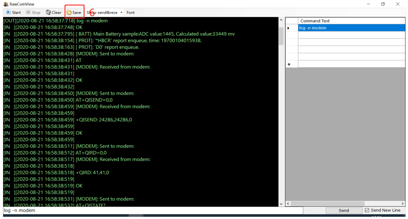Click the row pointer arrow beside log -n modem

(x=289, y=28)
